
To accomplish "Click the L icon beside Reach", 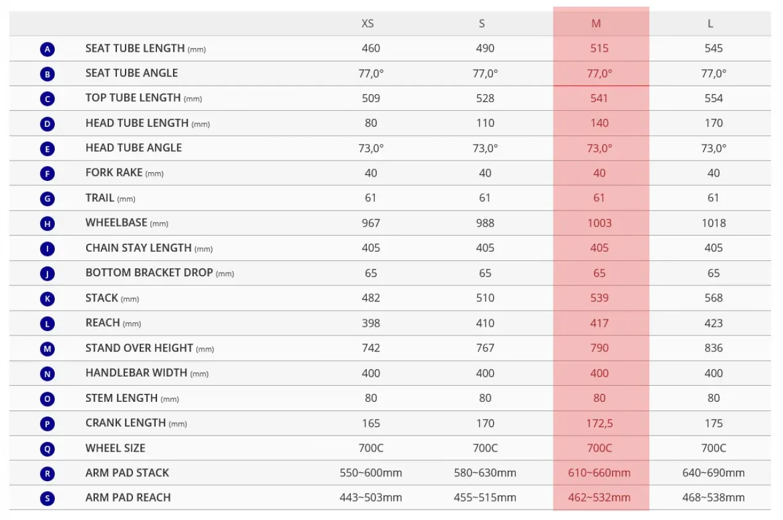I will pos(47,324).
